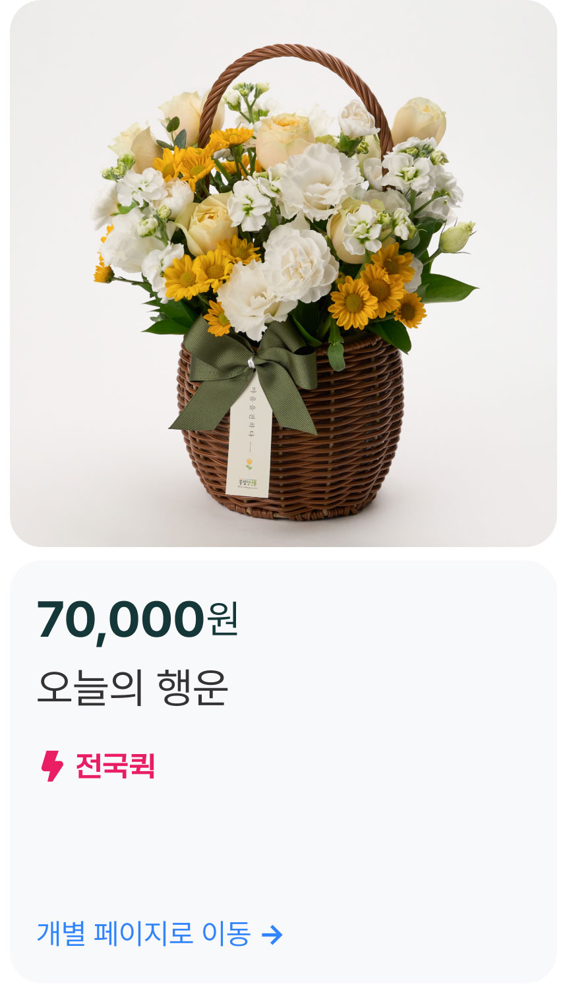Open the 개별 페이지로 이동 link
This screenshot has height=994, width=567.
point(160,934)
